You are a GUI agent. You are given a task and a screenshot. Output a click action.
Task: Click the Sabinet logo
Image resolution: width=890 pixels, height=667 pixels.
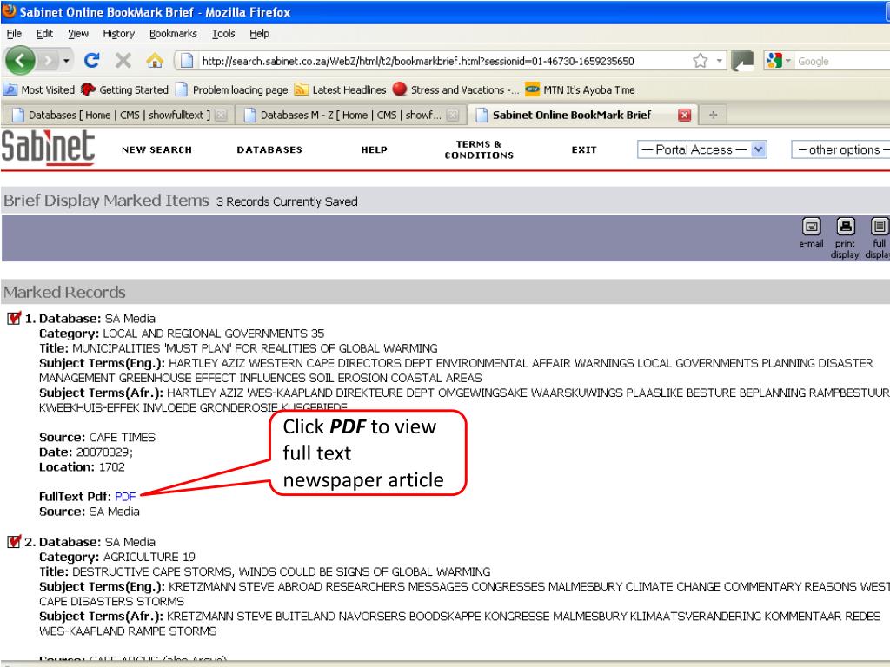[48, 148]
